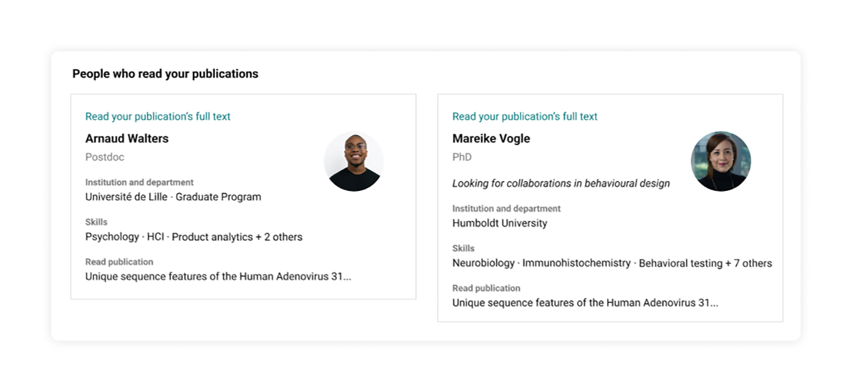Open Mareike Vogle's profile photo
Image resolution: width=852 pixels, height=391 pixels.
[x=721, y=161]
